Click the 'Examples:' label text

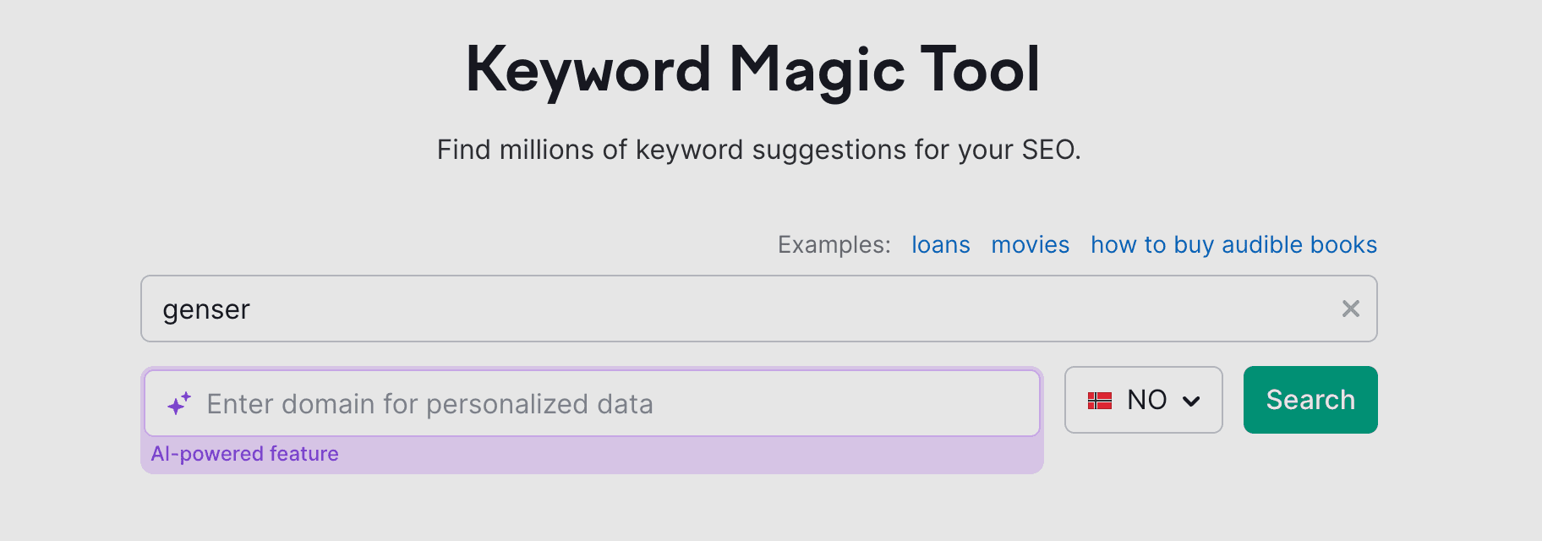coord(834,245)
